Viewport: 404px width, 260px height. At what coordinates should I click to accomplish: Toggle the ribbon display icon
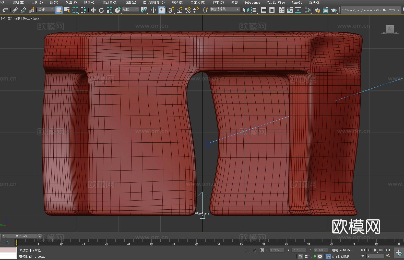(282, 10)
